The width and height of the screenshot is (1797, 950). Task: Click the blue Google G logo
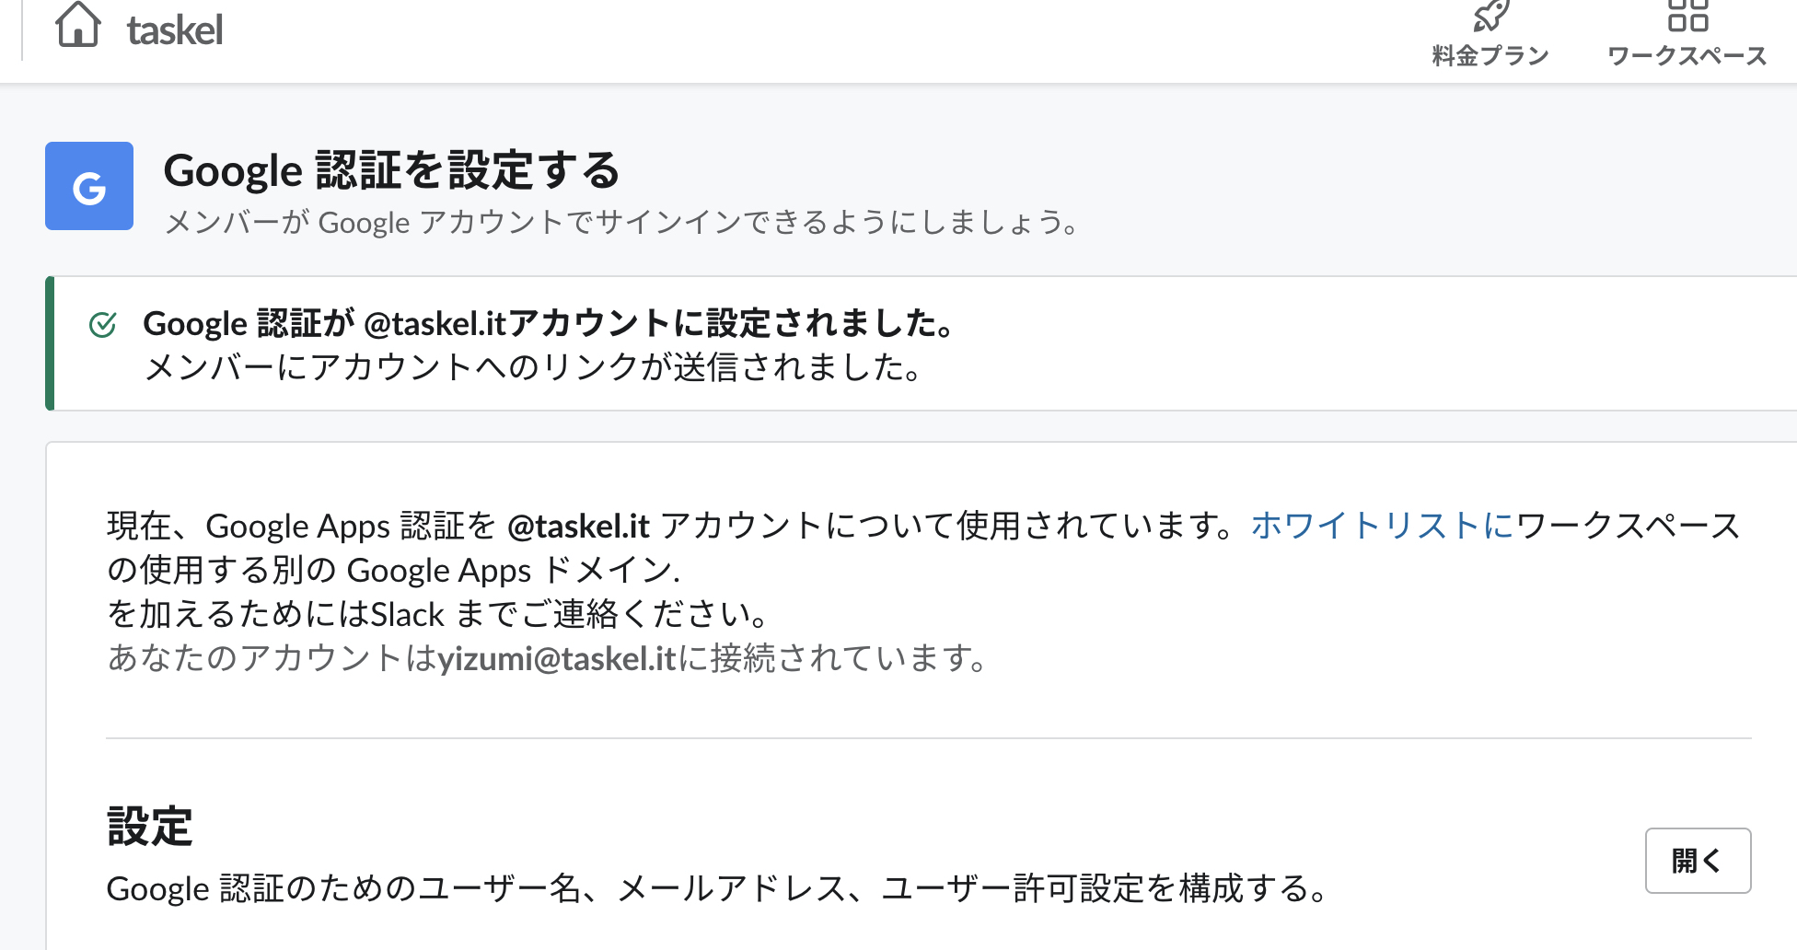[89, 186]
